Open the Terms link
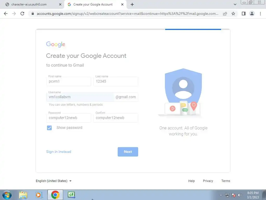Viewport: 266px width, 200px height. (226, 181)
